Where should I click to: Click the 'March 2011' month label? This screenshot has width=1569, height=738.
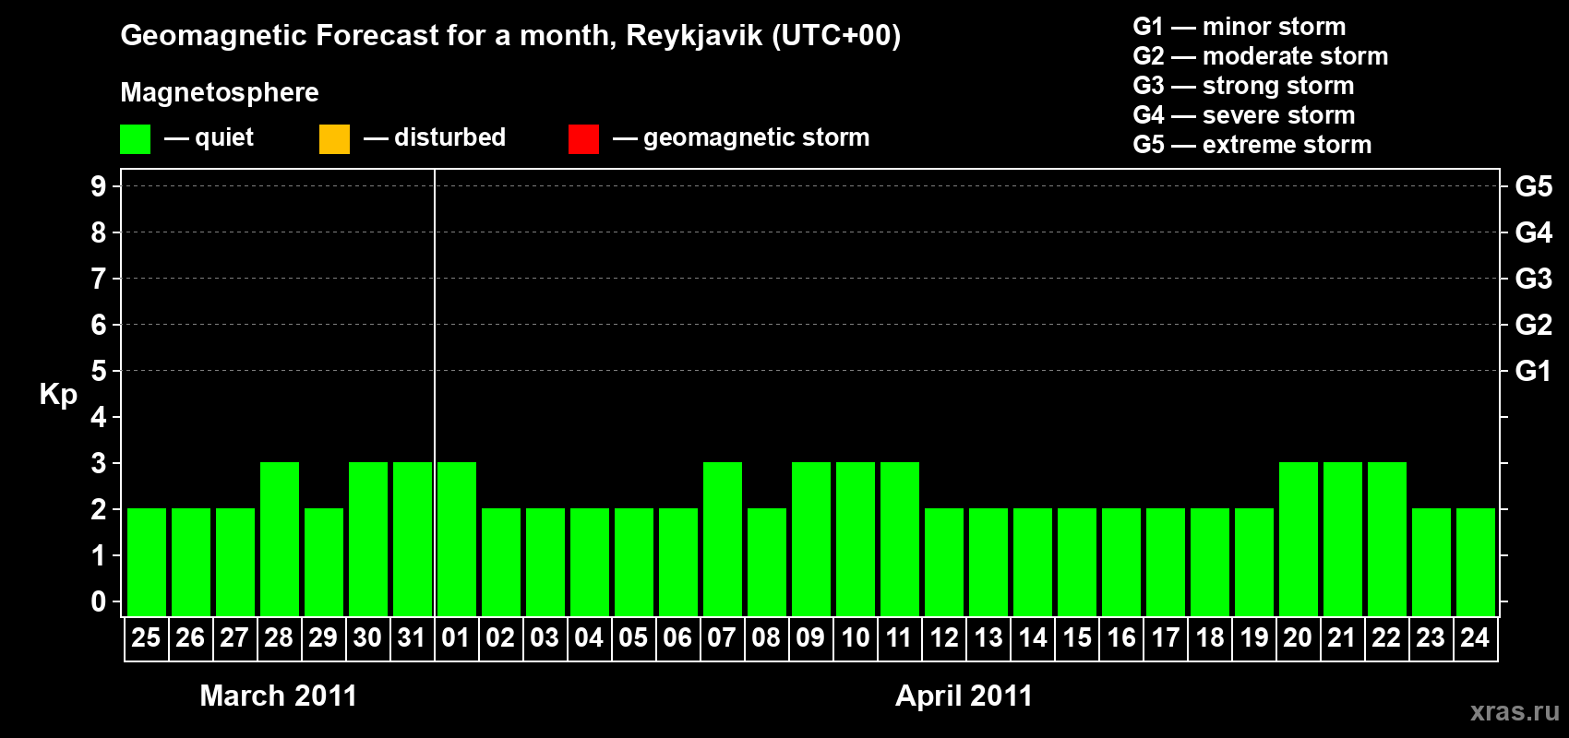tap(279, 696)
